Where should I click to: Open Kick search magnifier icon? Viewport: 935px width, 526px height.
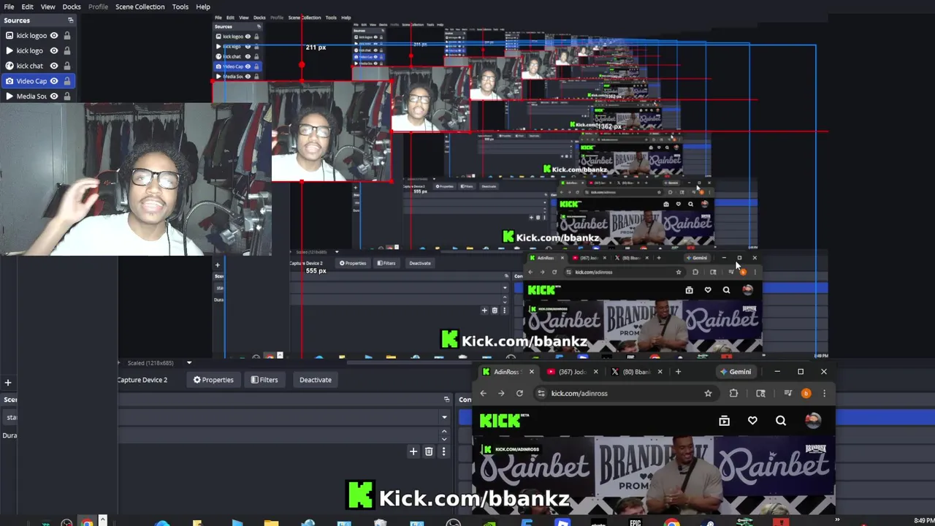781,421
